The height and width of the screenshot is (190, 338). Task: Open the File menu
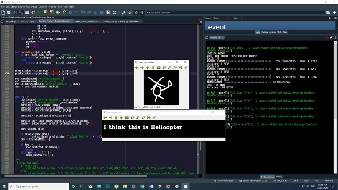pos(3,7)
